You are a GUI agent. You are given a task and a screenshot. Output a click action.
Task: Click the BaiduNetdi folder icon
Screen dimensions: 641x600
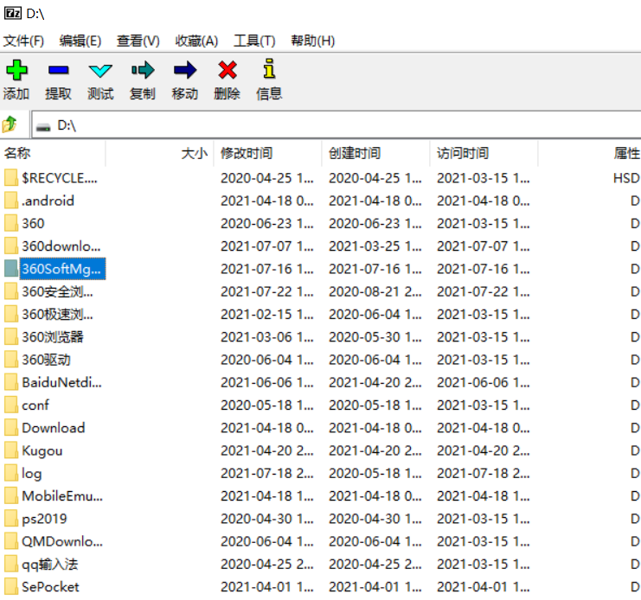(x=11, y=382)
